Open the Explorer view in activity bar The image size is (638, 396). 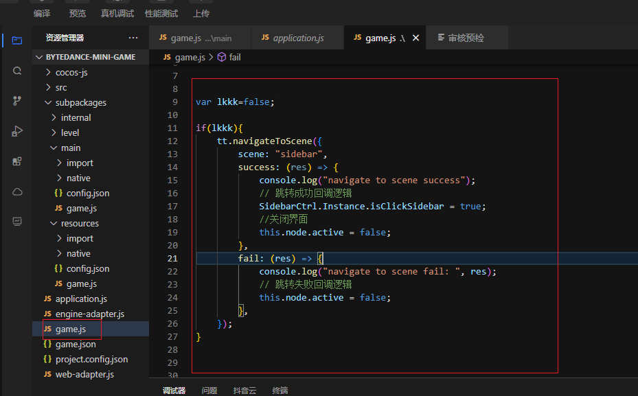(x=16, y=40)
